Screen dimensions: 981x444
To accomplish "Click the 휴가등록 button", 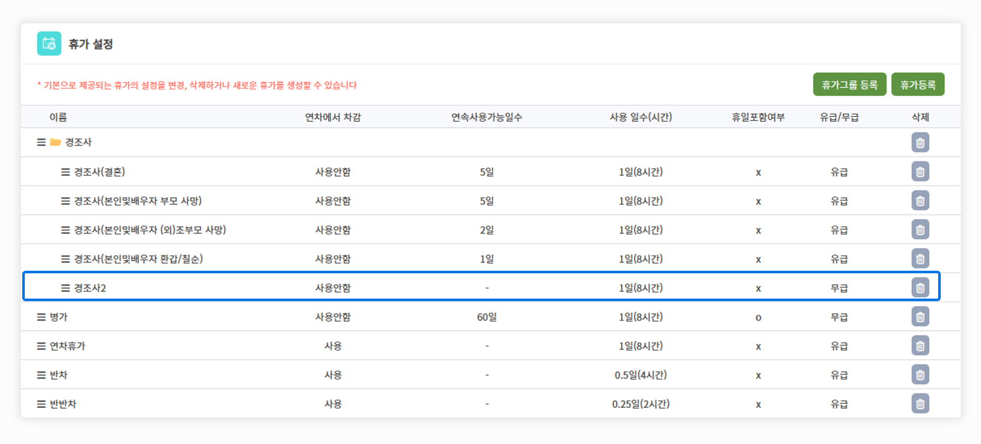I will 917,85.
